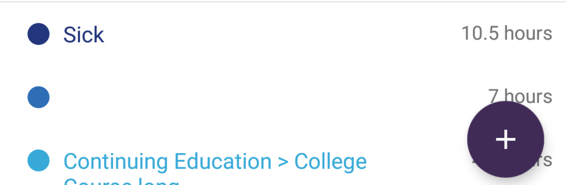Open the Sick category entry
The image size is (566, 185).
[x=84, y=35]
